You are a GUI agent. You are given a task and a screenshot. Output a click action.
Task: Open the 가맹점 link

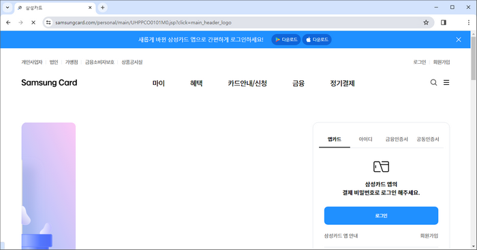[x=72, y=62]
